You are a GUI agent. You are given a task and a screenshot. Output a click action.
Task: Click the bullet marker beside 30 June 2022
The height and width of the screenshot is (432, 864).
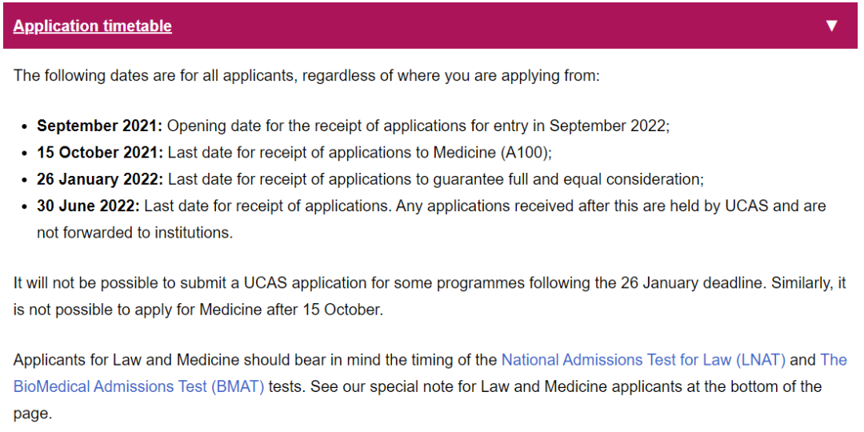tap(24, 206)
